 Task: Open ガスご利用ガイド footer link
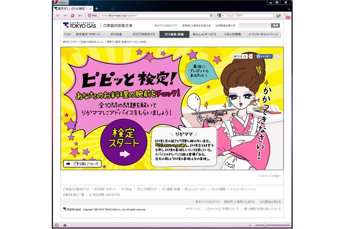pyautogui.click(x=147, y=189)
